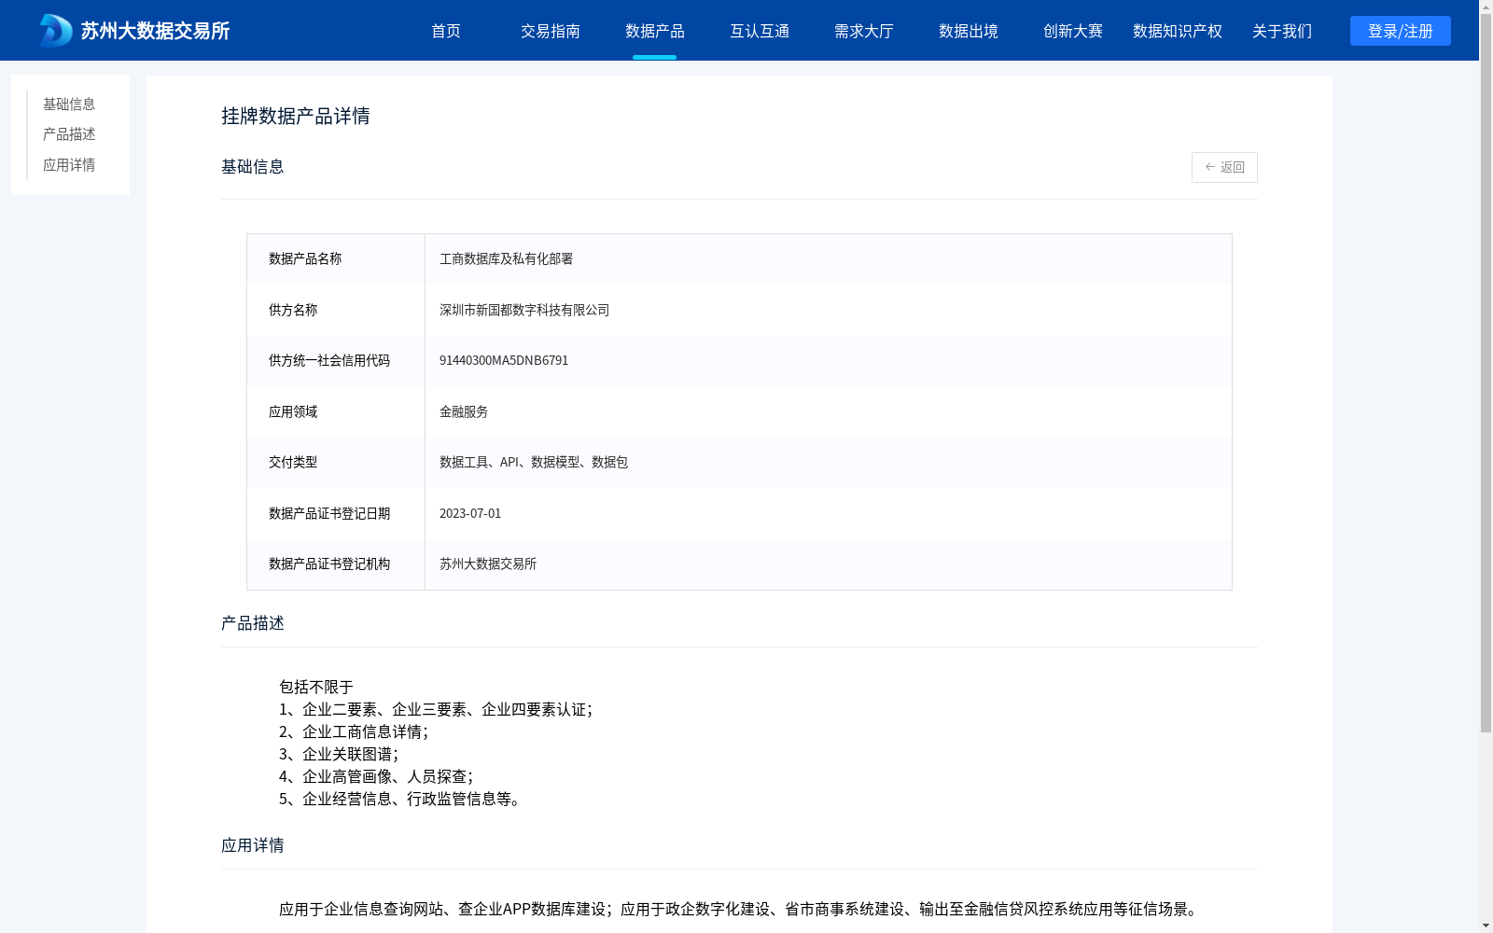Go to 互认互通 section
This screenshot has height=933, width=1493.
tap(760, 31)
